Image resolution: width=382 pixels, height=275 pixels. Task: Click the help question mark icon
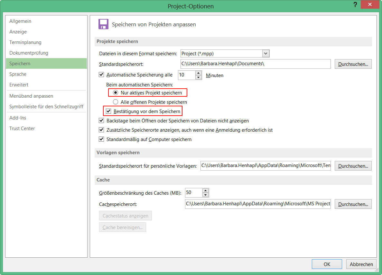pyautogui.click(x=355, y=4)
